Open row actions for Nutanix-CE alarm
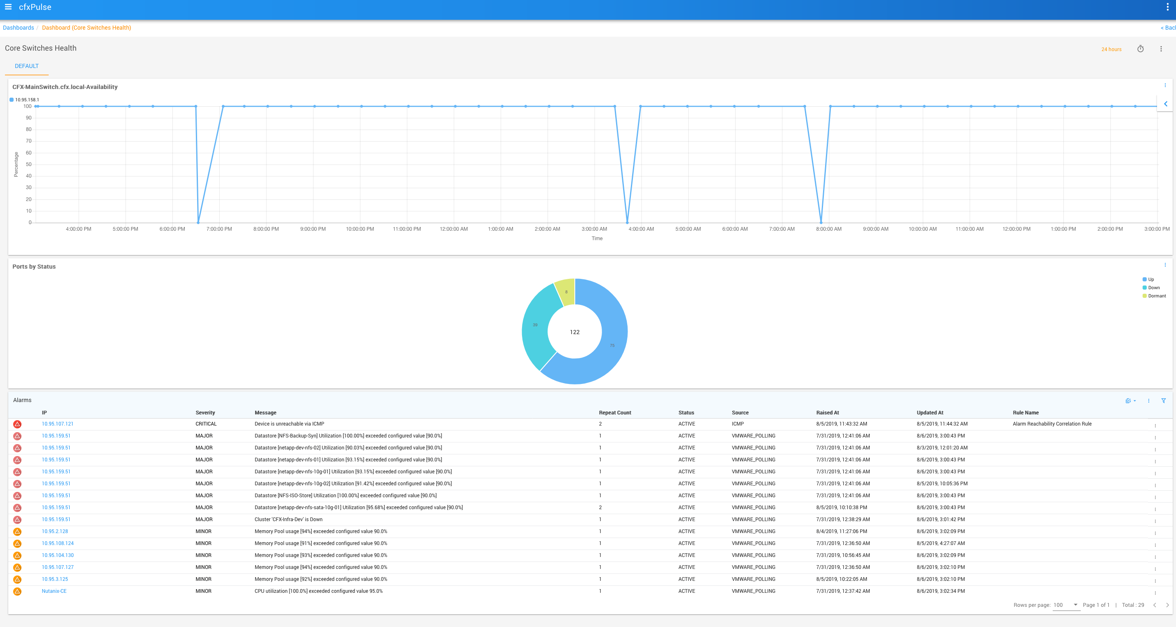 point(1155,593)
